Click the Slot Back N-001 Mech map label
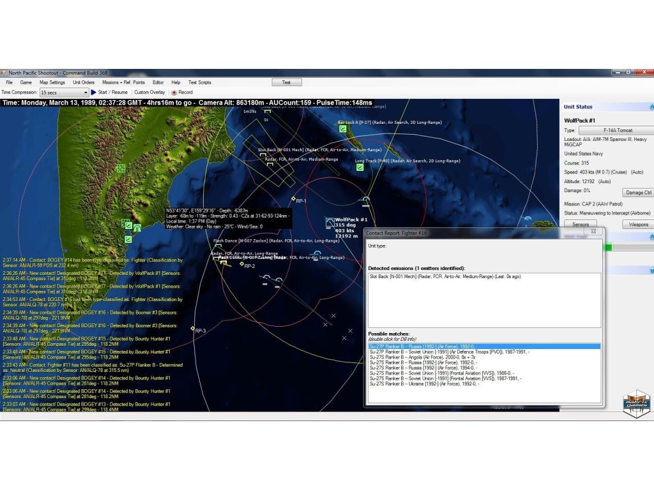 pos(319,149)
